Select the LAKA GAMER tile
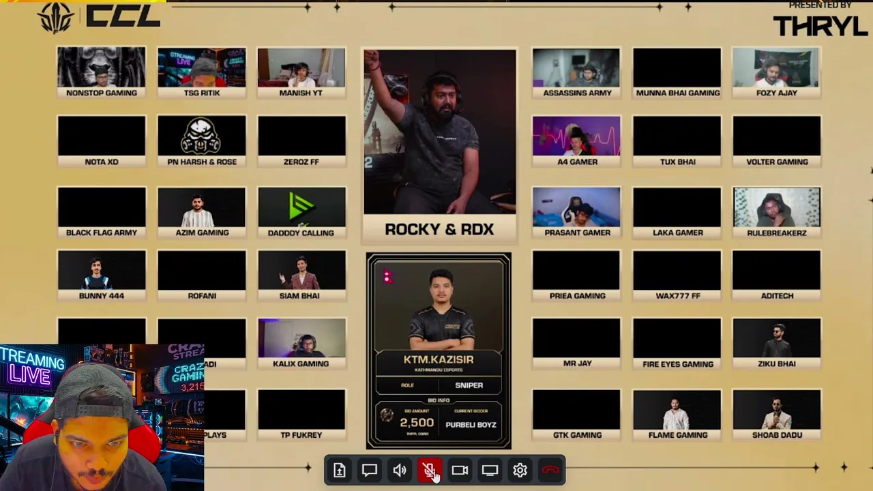The width and height of the screenshot is (873, 491). click(677, 212)
